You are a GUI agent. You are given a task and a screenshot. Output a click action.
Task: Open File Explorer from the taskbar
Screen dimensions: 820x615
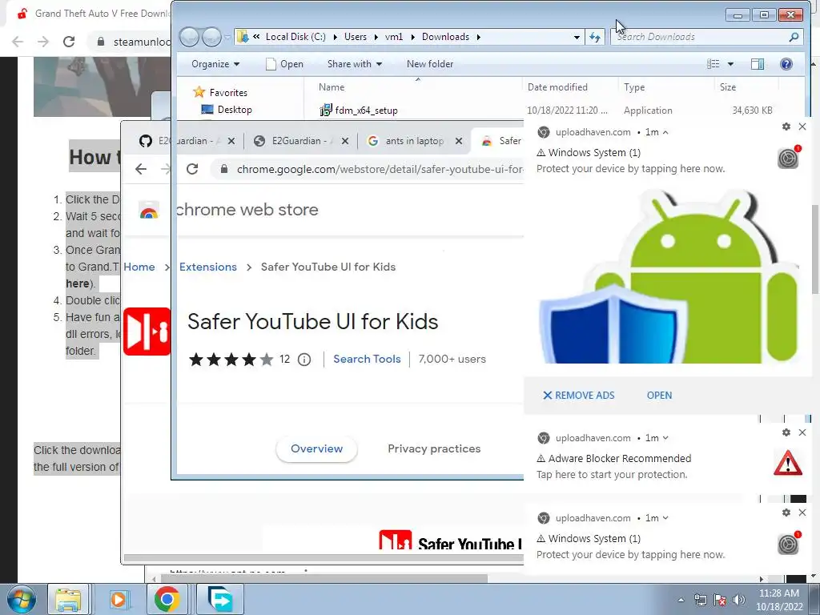(68, 599)
